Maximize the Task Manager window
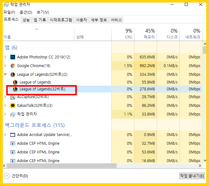Viewport: 209px width, 186px height. pyautogui.click(x=186, y=4)
